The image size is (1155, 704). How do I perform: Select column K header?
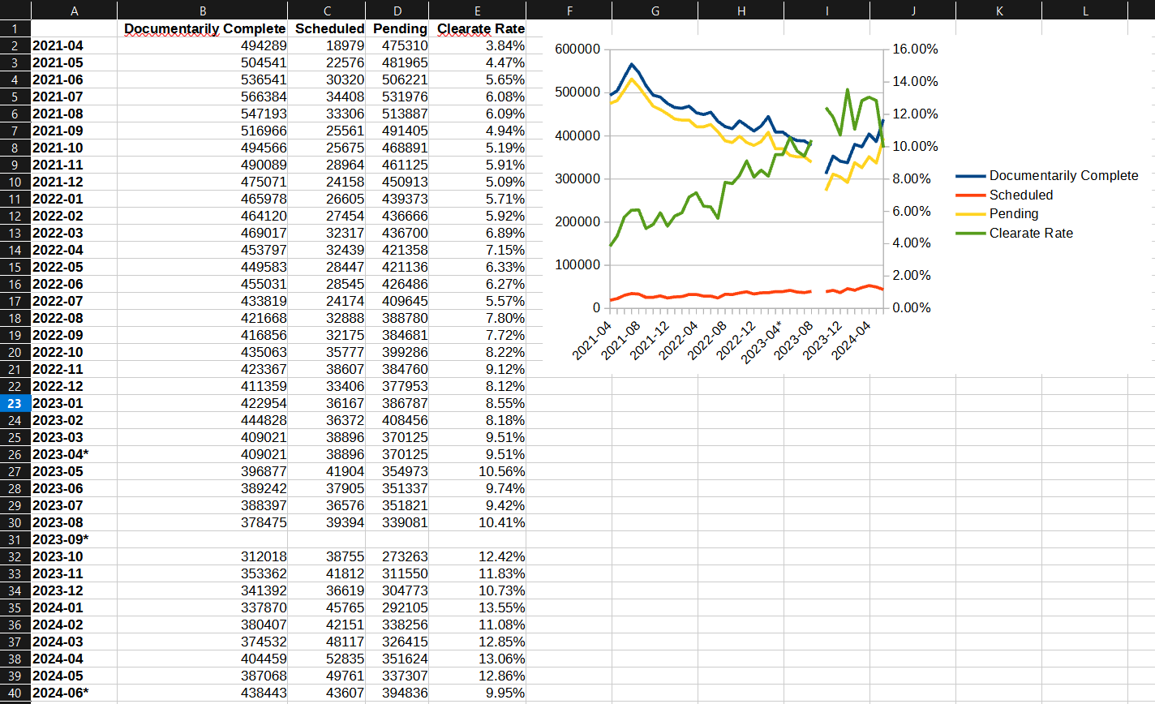point(998,11)
